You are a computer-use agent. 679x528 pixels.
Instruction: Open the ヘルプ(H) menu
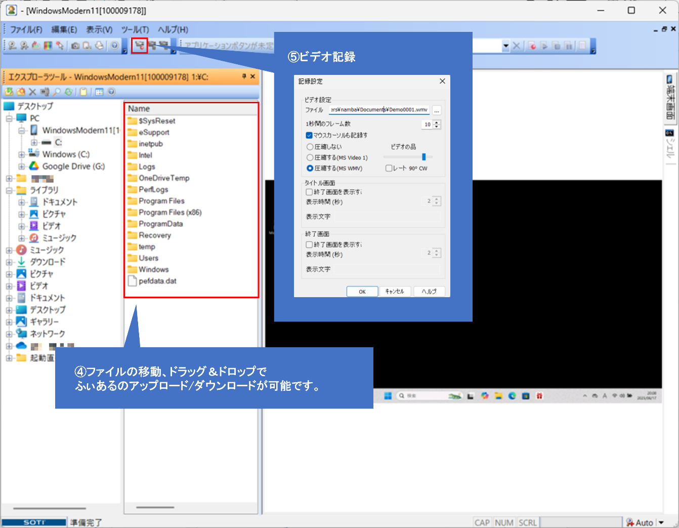(x=173, y=29)
